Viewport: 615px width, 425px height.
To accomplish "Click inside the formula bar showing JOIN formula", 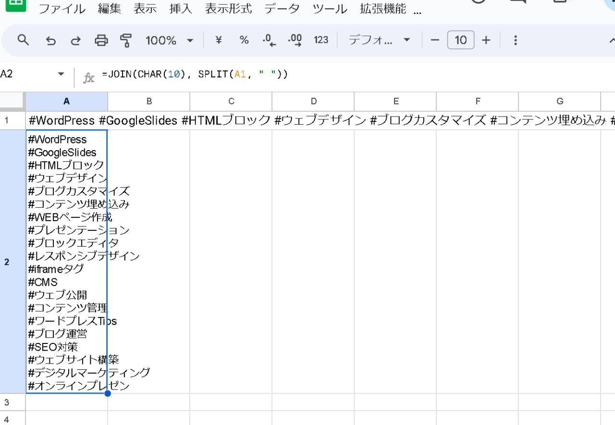I will [192, 74].
